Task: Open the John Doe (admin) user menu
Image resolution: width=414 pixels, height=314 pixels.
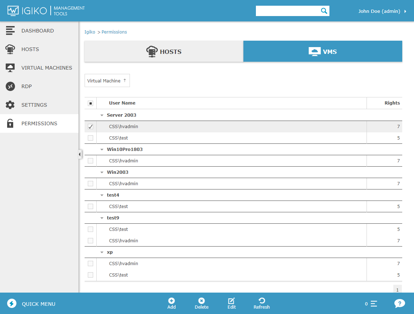Action: [x=382, y=11]
